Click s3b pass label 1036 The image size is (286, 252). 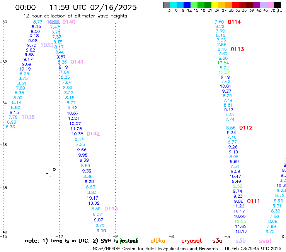[x=28, y=117]
